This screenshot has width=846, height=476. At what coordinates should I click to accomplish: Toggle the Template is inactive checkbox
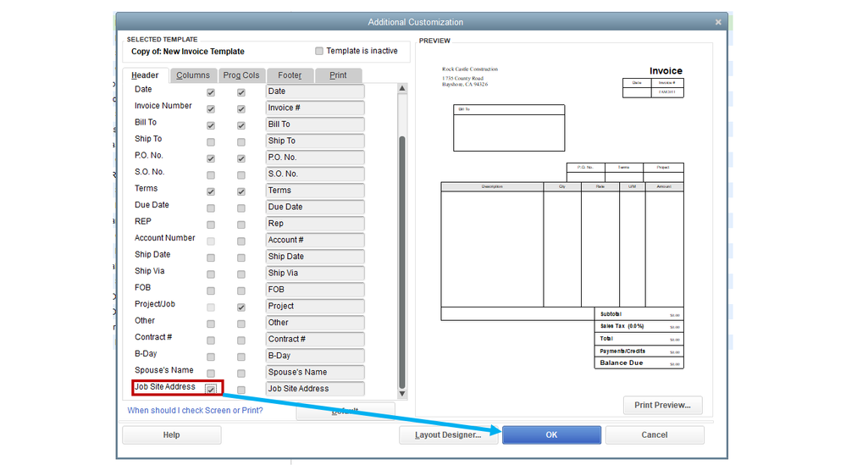[x=319, y=51]
